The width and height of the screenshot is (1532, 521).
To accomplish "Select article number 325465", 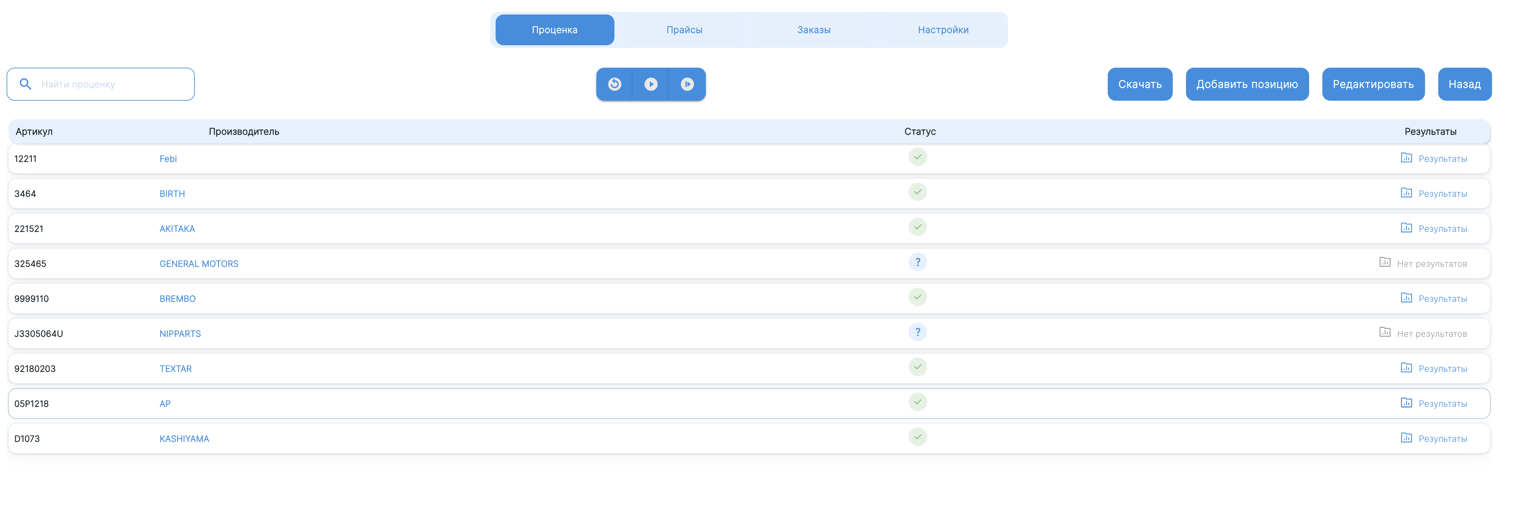I will [x=30, y=264].
